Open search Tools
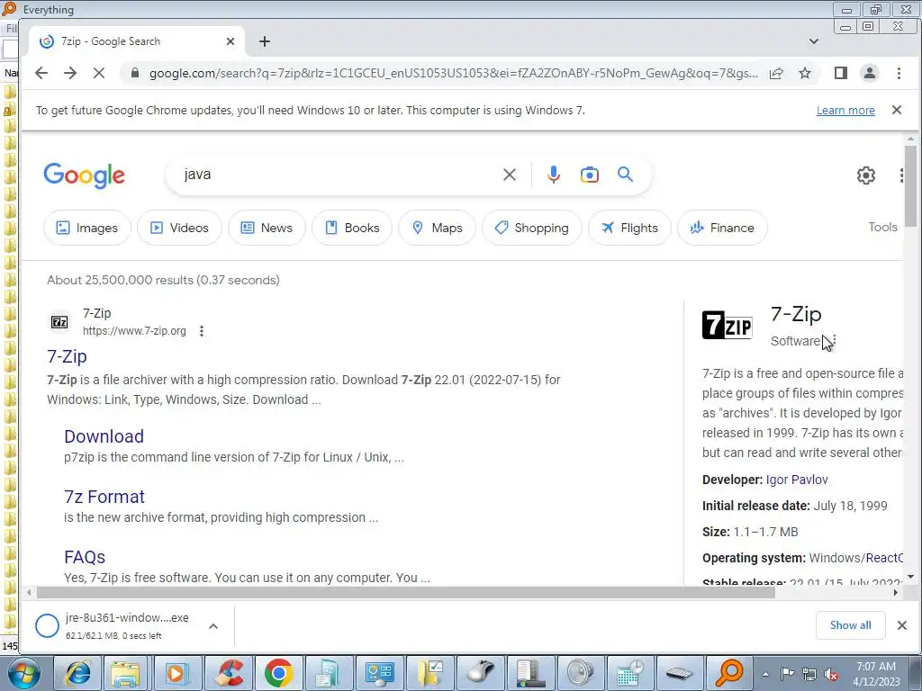The width and height of the screenshot is (922, 691). (882, 227)
